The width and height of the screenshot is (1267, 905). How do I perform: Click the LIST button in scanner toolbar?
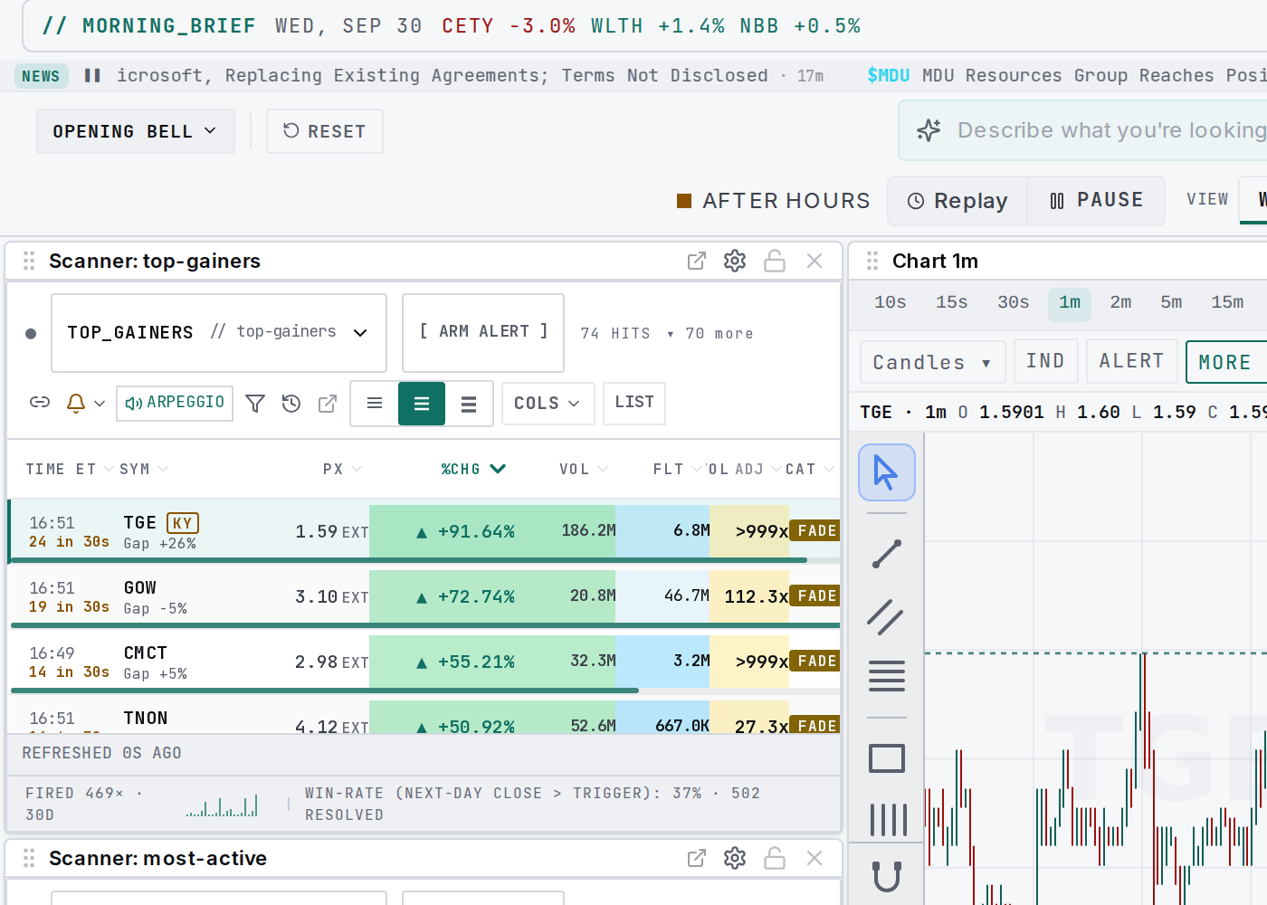pos(634,403)
